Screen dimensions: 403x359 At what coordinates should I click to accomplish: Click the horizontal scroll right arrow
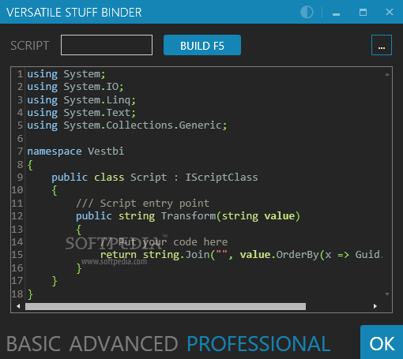pos(375,306)
